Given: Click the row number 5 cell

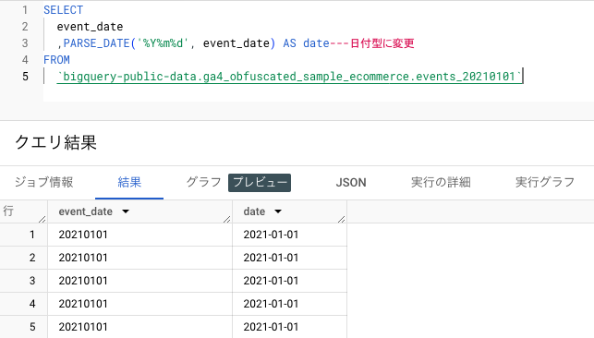Looking at the screenshot, I should click(x=24, y=327).
